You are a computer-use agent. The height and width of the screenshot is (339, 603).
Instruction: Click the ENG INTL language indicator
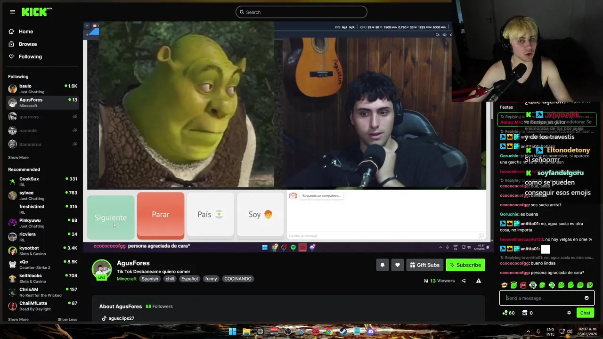coord(550,331)
